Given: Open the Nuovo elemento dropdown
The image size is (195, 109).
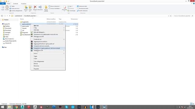Looking at the screenshot, I should 54,6.
